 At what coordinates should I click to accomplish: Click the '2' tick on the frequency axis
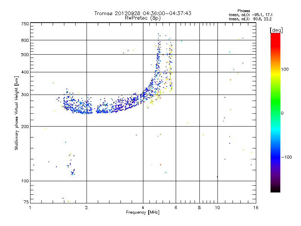click(x=87, y=208)
